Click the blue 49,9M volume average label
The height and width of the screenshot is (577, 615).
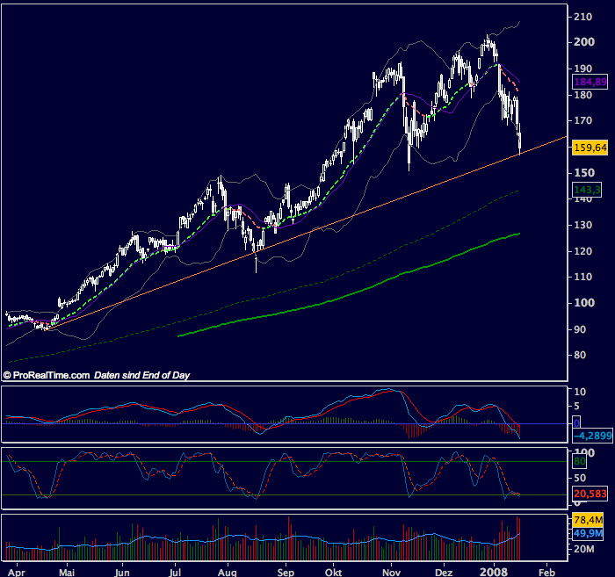[x=588, y=533]
